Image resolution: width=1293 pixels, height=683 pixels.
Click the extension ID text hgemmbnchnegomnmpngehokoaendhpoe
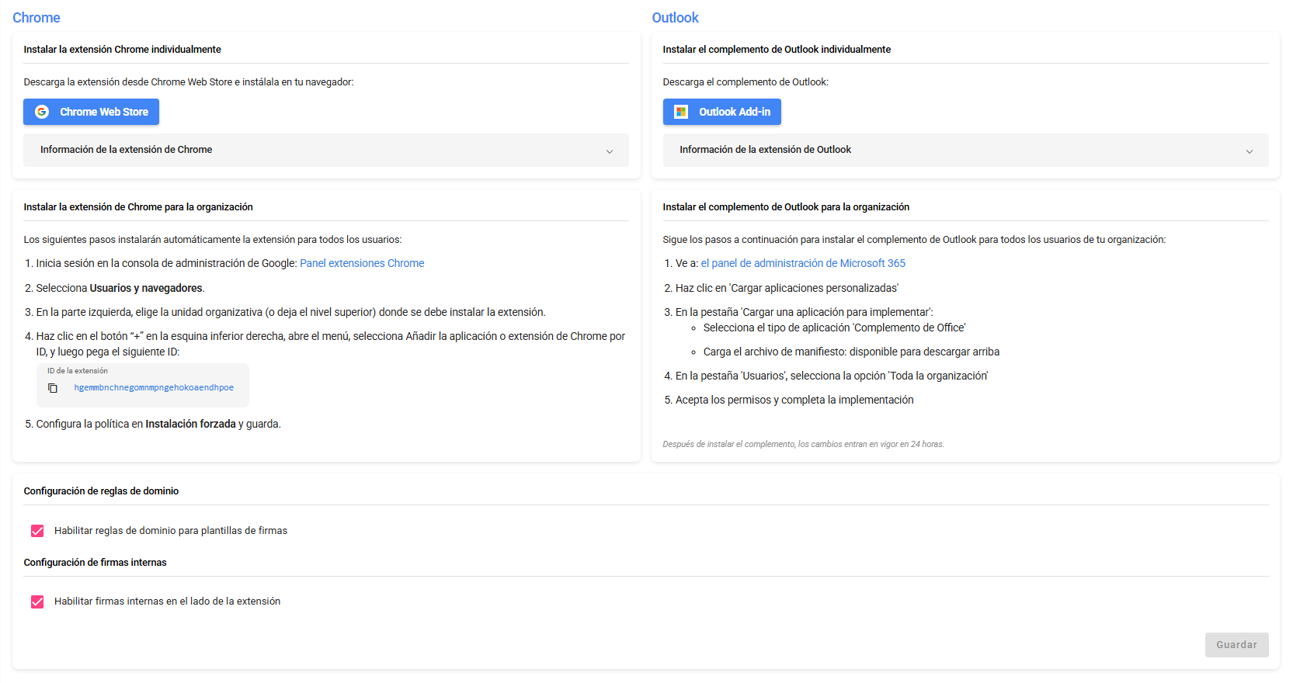click(154, 388)
